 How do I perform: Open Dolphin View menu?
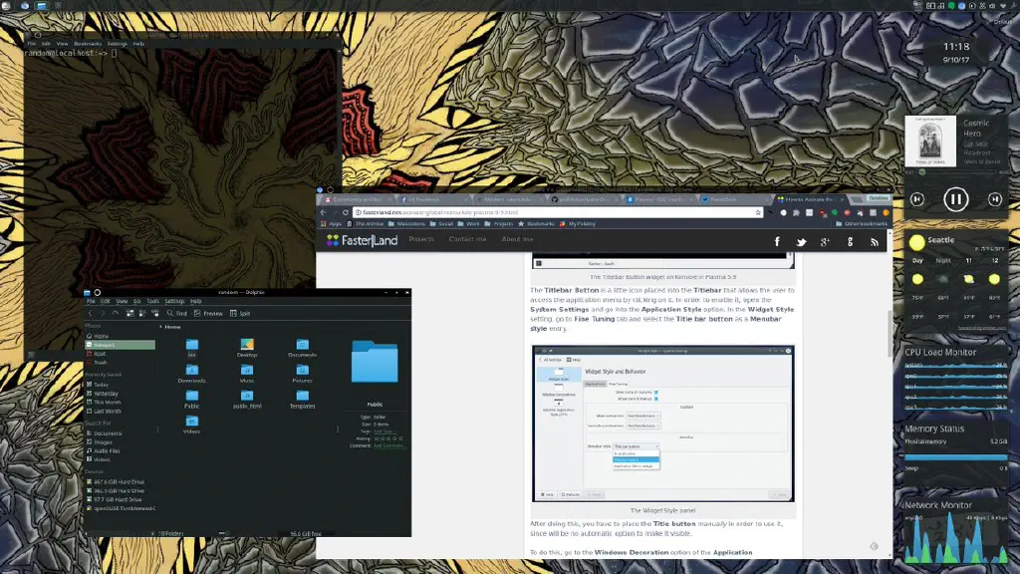coord(122,301)
